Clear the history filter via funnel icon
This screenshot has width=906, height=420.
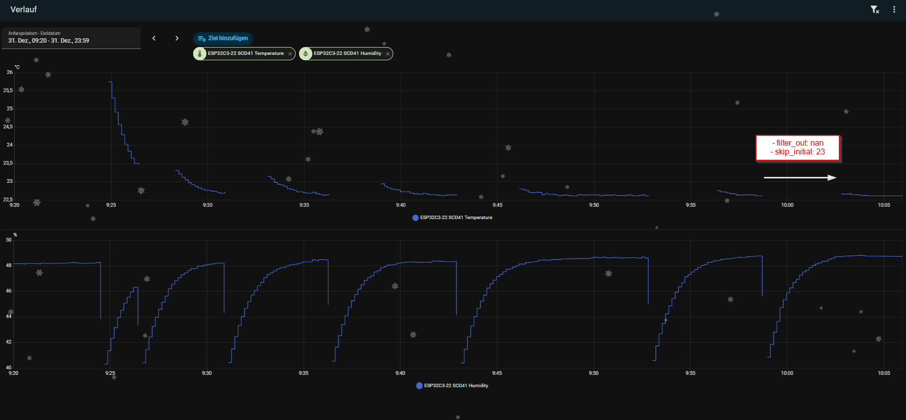pyautogui.click(x=875, y=10)
